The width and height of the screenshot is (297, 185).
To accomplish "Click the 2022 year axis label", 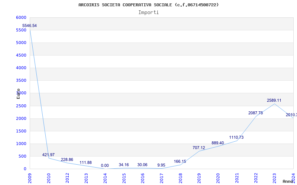I will 256,178.
